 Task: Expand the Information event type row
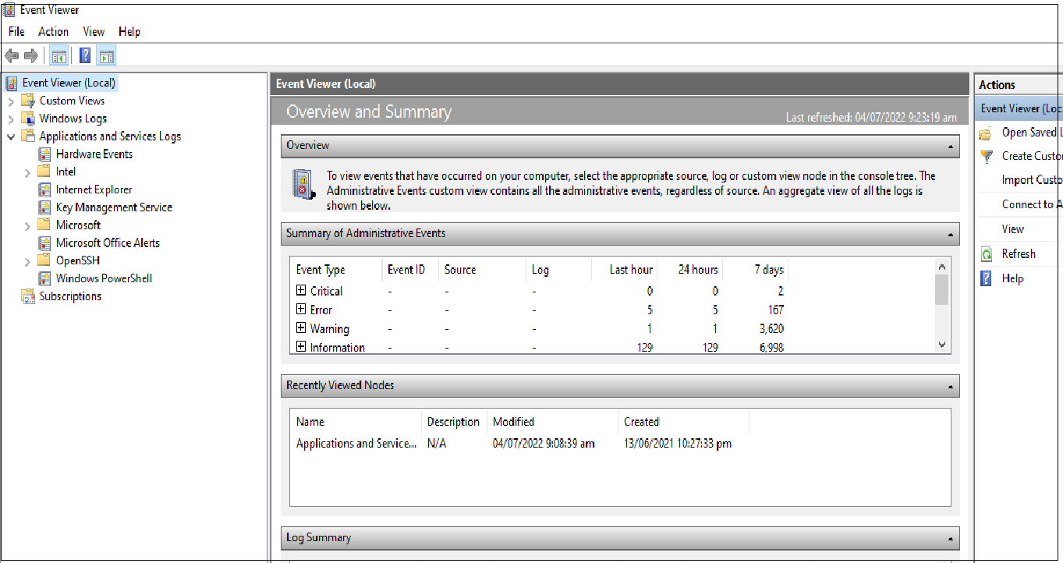point(301,347)
